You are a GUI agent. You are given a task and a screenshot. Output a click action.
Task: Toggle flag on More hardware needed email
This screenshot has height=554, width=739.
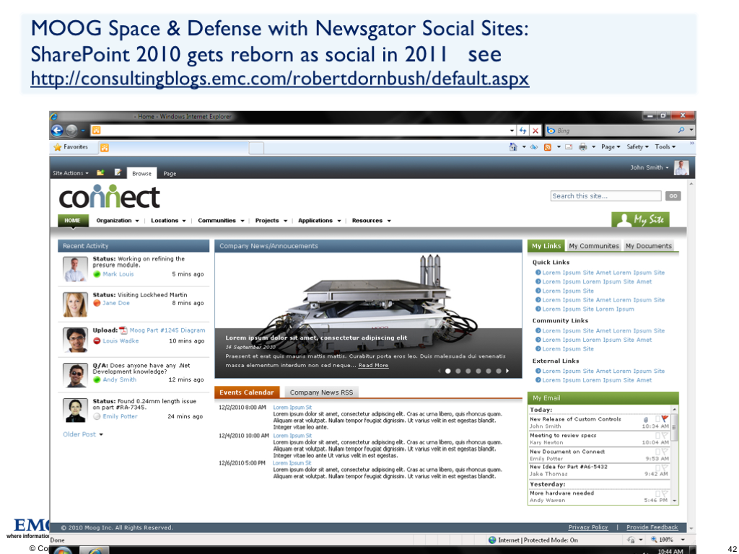tap(665, 493)
